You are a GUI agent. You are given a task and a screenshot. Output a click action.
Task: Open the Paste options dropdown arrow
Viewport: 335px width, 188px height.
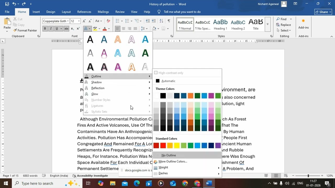pyautogui.click(x=7, y=31)
